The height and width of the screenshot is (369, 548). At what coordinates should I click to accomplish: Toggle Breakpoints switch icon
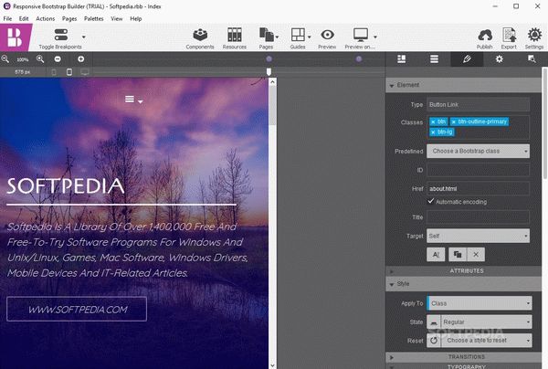click(x=61, y=35)
